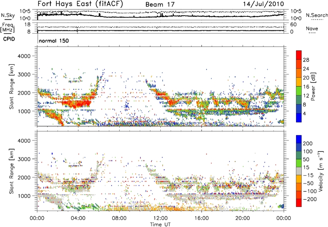The image size is (328, 227).
Task: Click the 1000 tick on the velocity panel axis
Action: (x=24, y=196)
